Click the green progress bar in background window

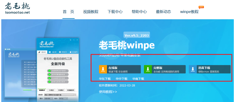27,90
